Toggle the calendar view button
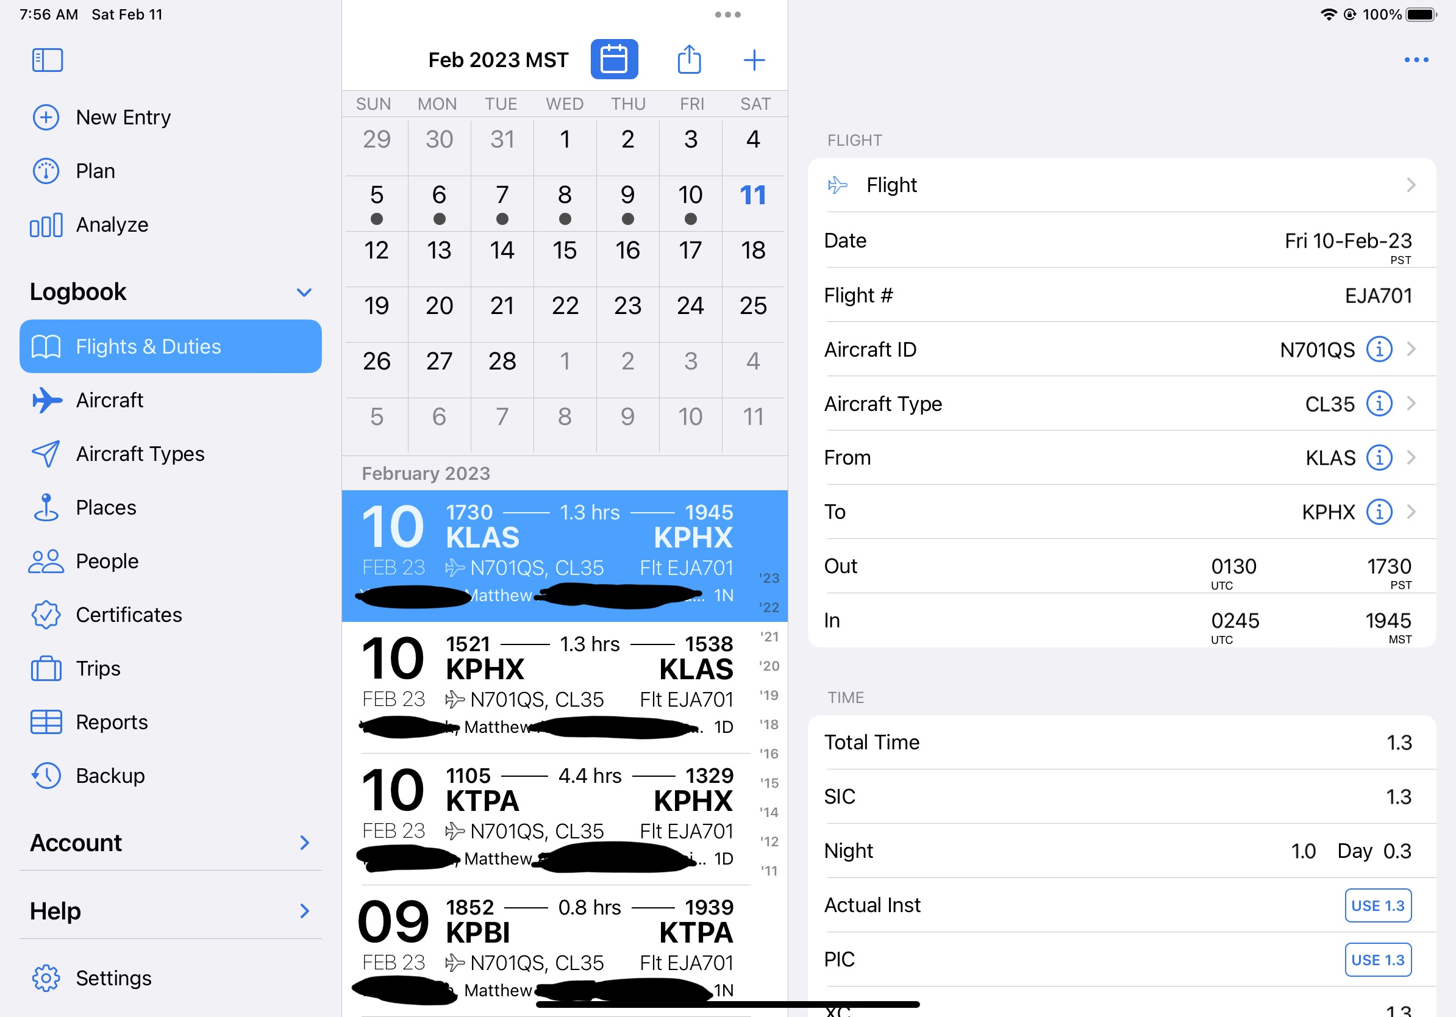The image size is (1456, 1017). tap(613, 60)
